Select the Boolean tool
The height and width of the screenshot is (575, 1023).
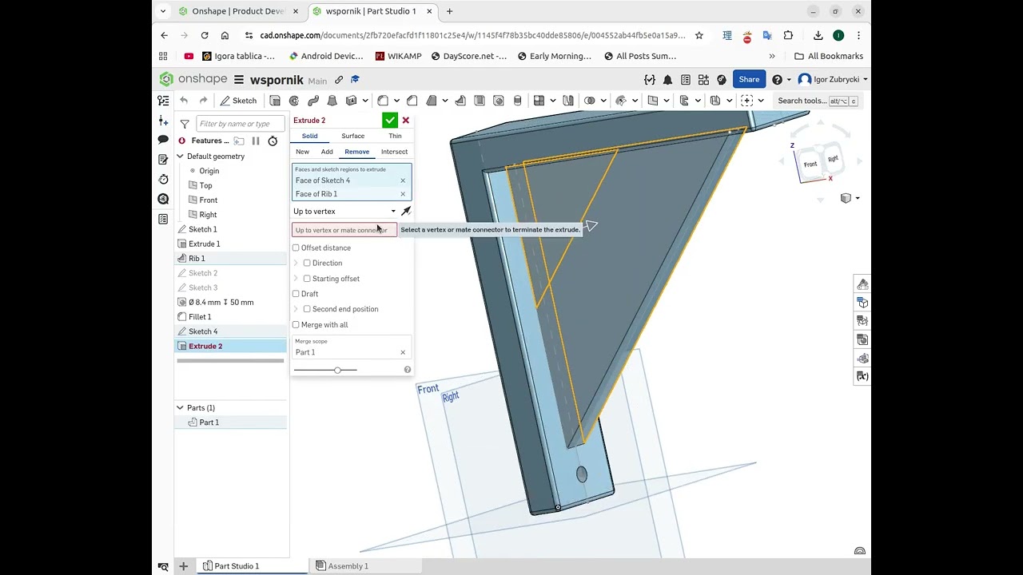pyautogui.click(x=590, y=101)
